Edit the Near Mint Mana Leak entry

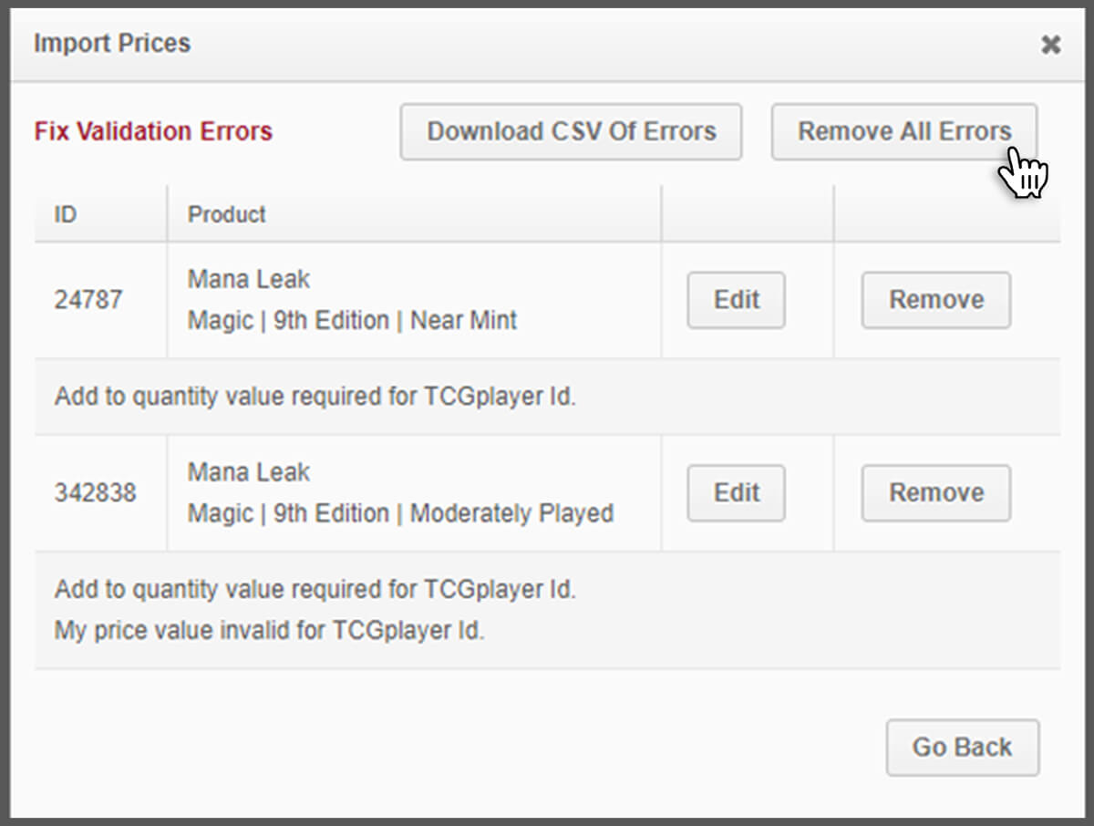click(735, 300)
